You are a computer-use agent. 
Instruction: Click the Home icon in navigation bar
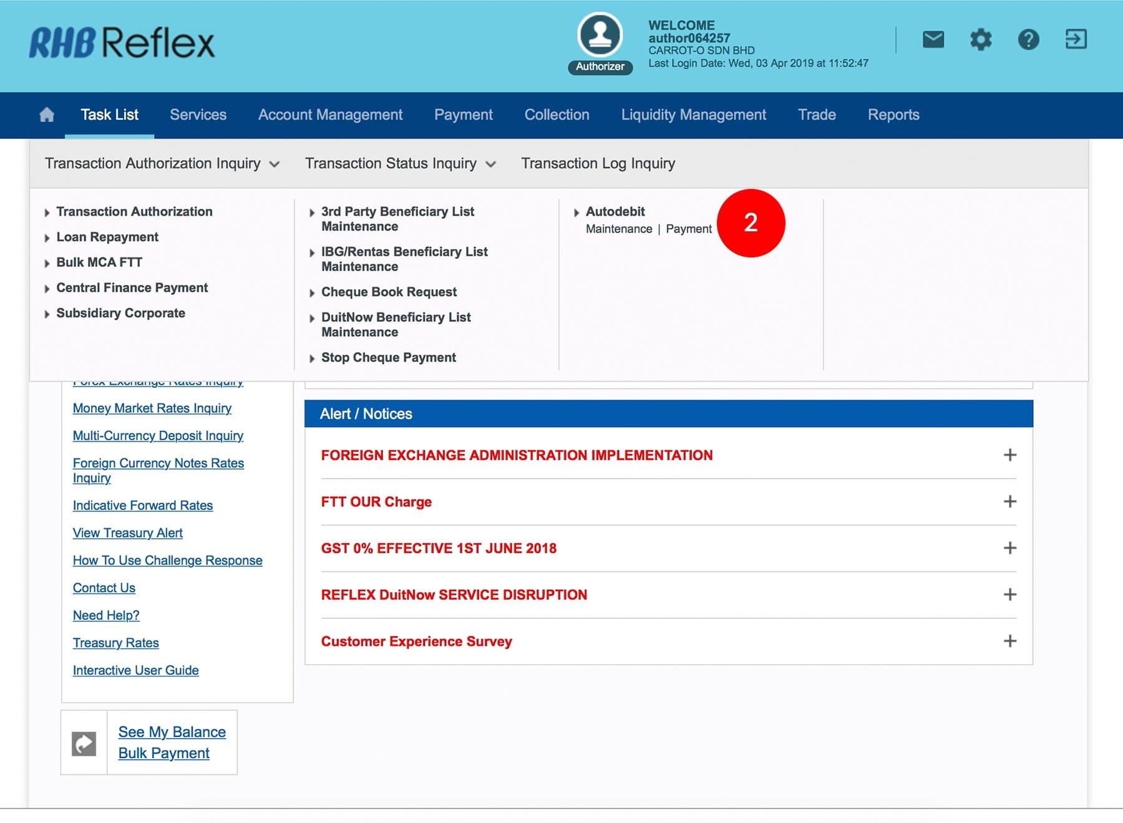point(47,115)
